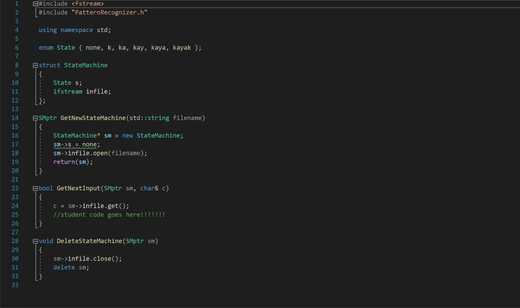Click 'std::string' type on line 14

point(149,118)
